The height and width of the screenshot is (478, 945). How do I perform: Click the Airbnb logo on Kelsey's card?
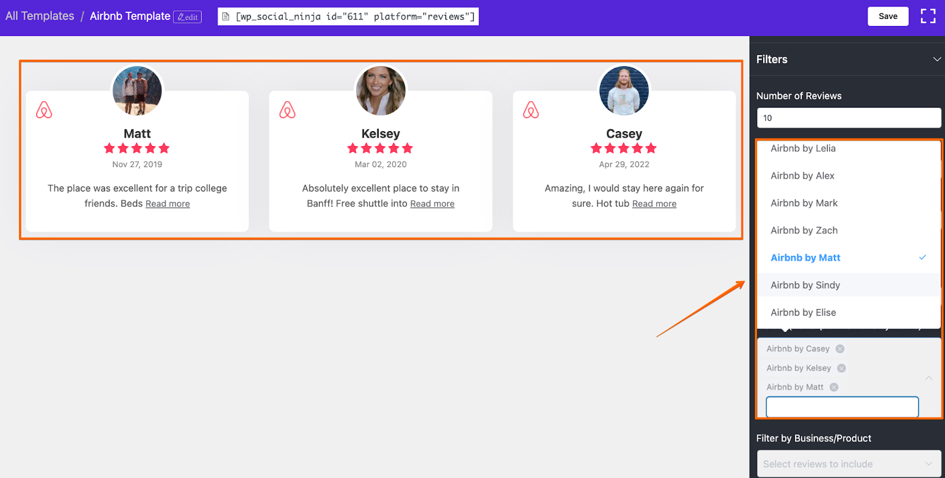click(x=288, y=110)
